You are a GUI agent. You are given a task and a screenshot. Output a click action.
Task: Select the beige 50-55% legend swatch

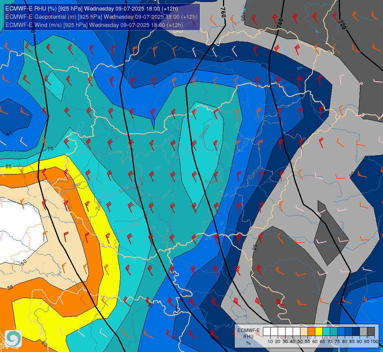click(x=304, y=331)
